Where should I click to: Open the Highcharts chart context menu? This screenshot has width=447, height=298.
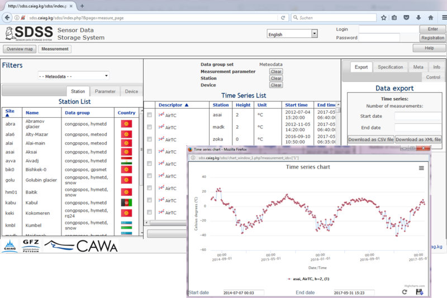(421, 168)
